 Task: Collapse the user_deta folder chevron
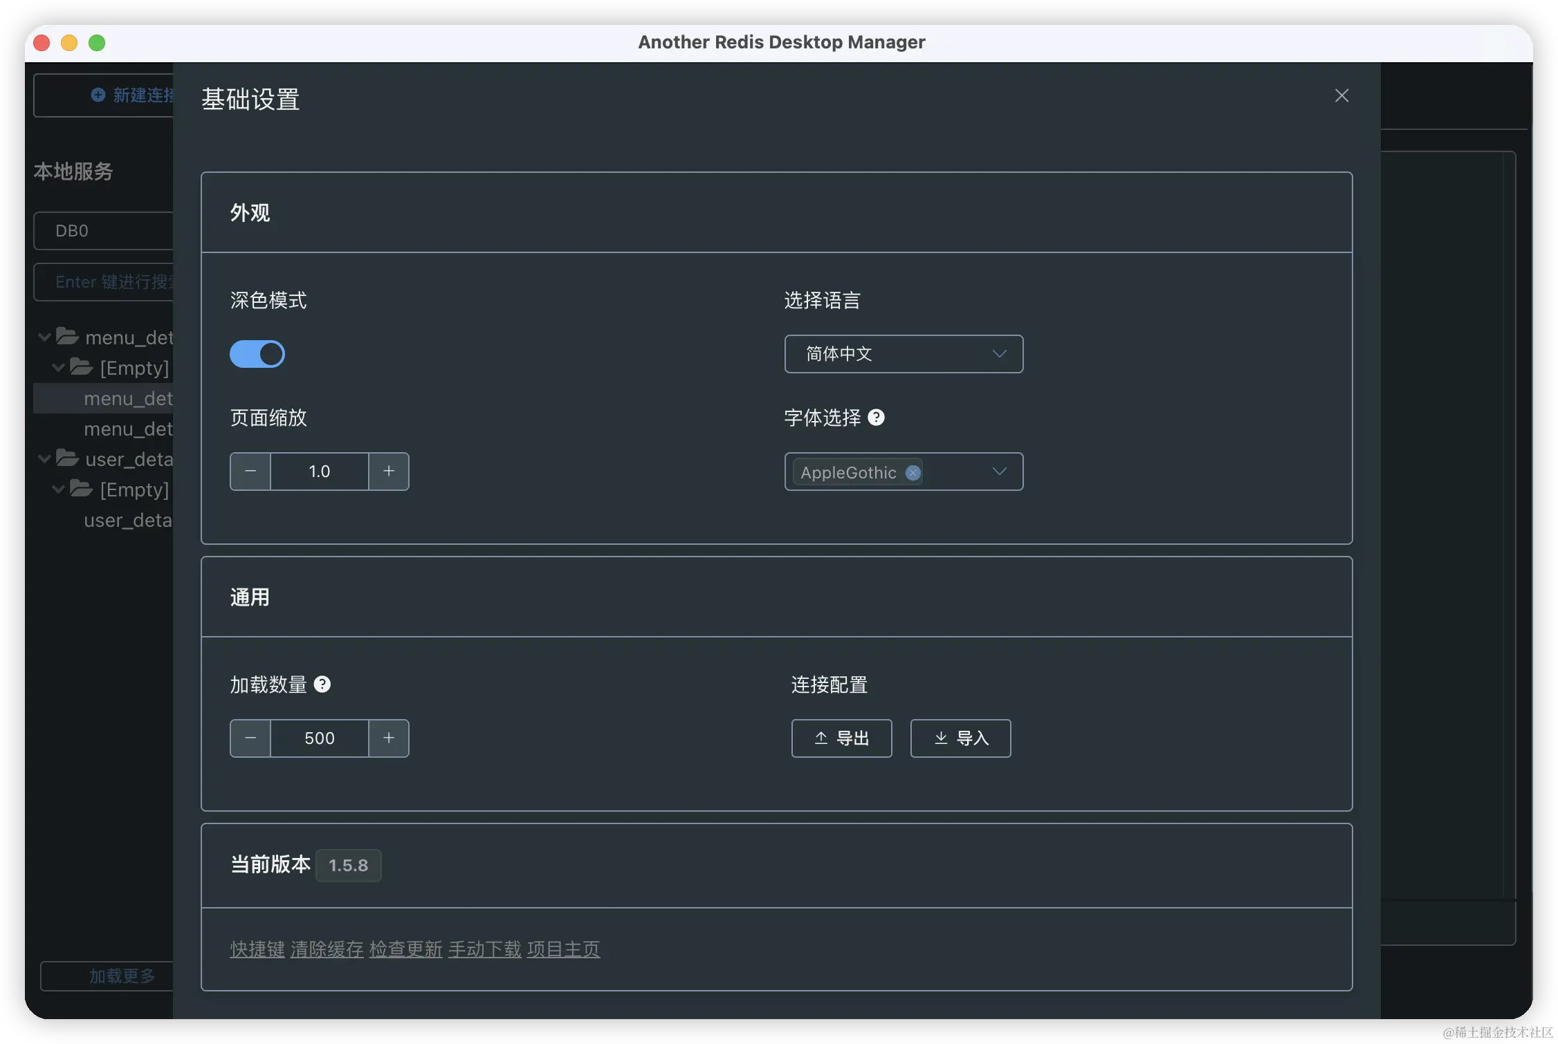click(44, 459)
